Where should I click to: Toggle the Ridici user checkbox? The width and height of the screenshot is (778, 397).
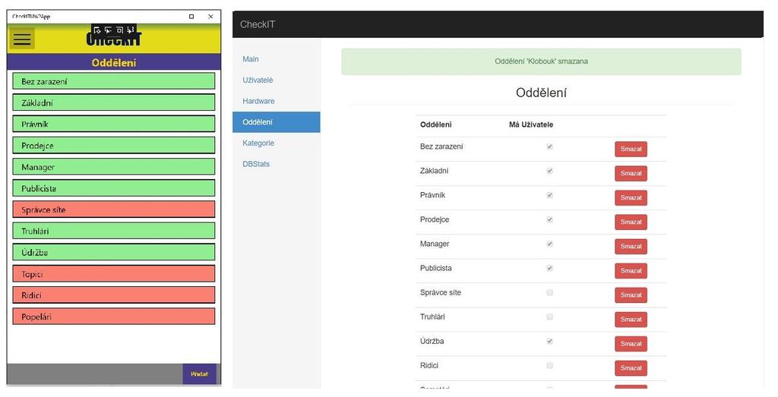pos(550,365)
